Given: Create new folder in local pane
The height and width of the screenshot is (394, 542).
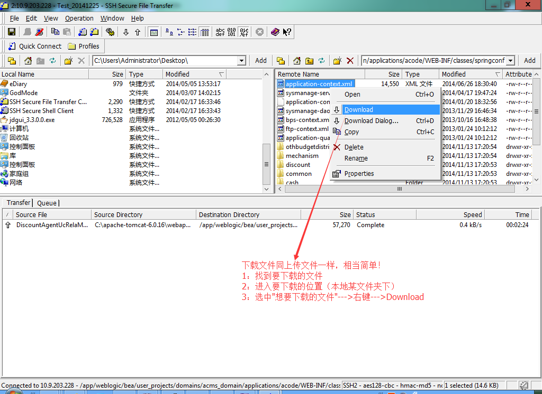Looking at the screenshot, I should pyautogui.click(x=68, y=61).
